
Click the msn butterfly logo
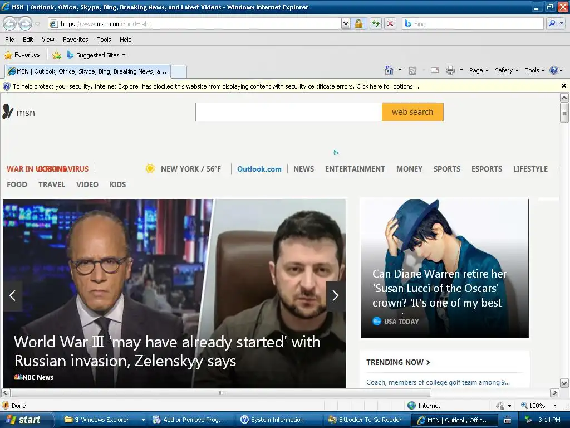[x=19, y=112]
